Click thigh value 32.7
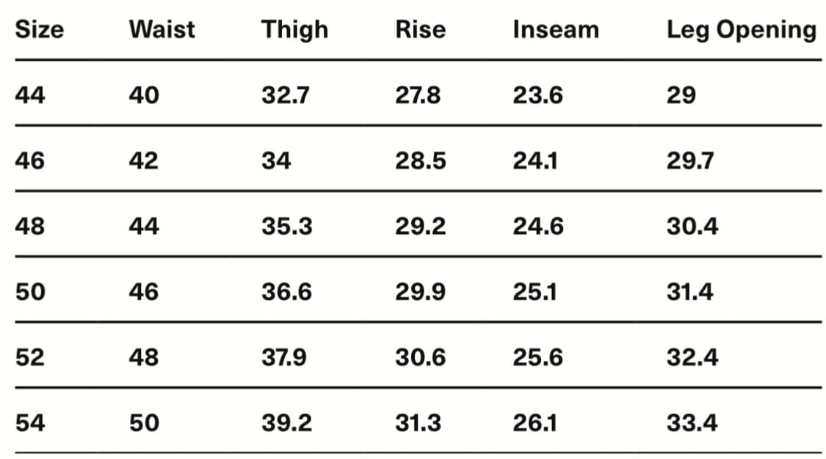 [x=286, y=95]
